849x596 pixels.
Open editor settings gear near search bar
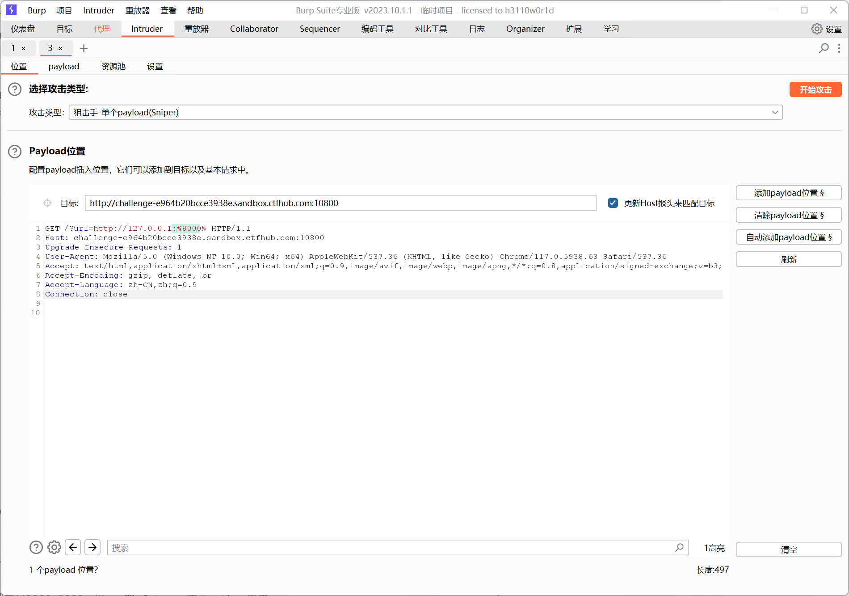point(54,547)
